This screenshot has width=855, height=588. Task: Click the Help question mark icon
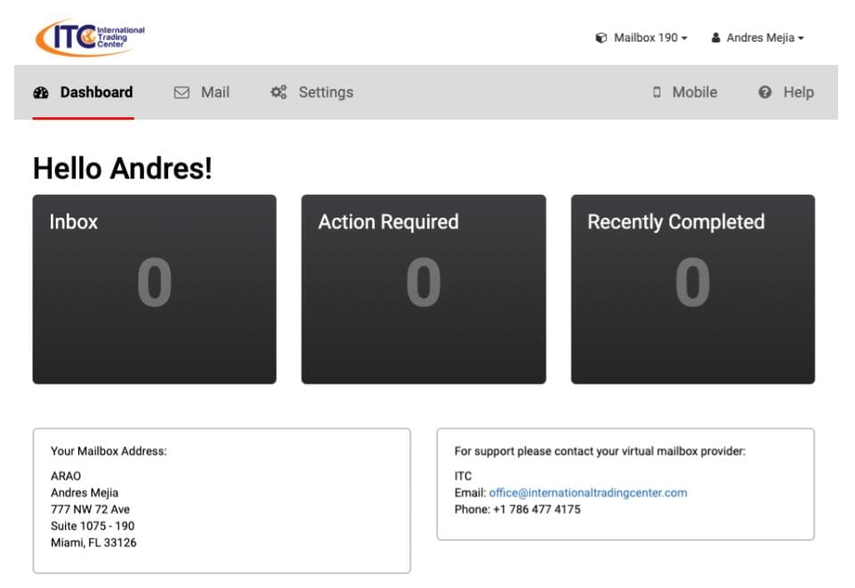764,92
